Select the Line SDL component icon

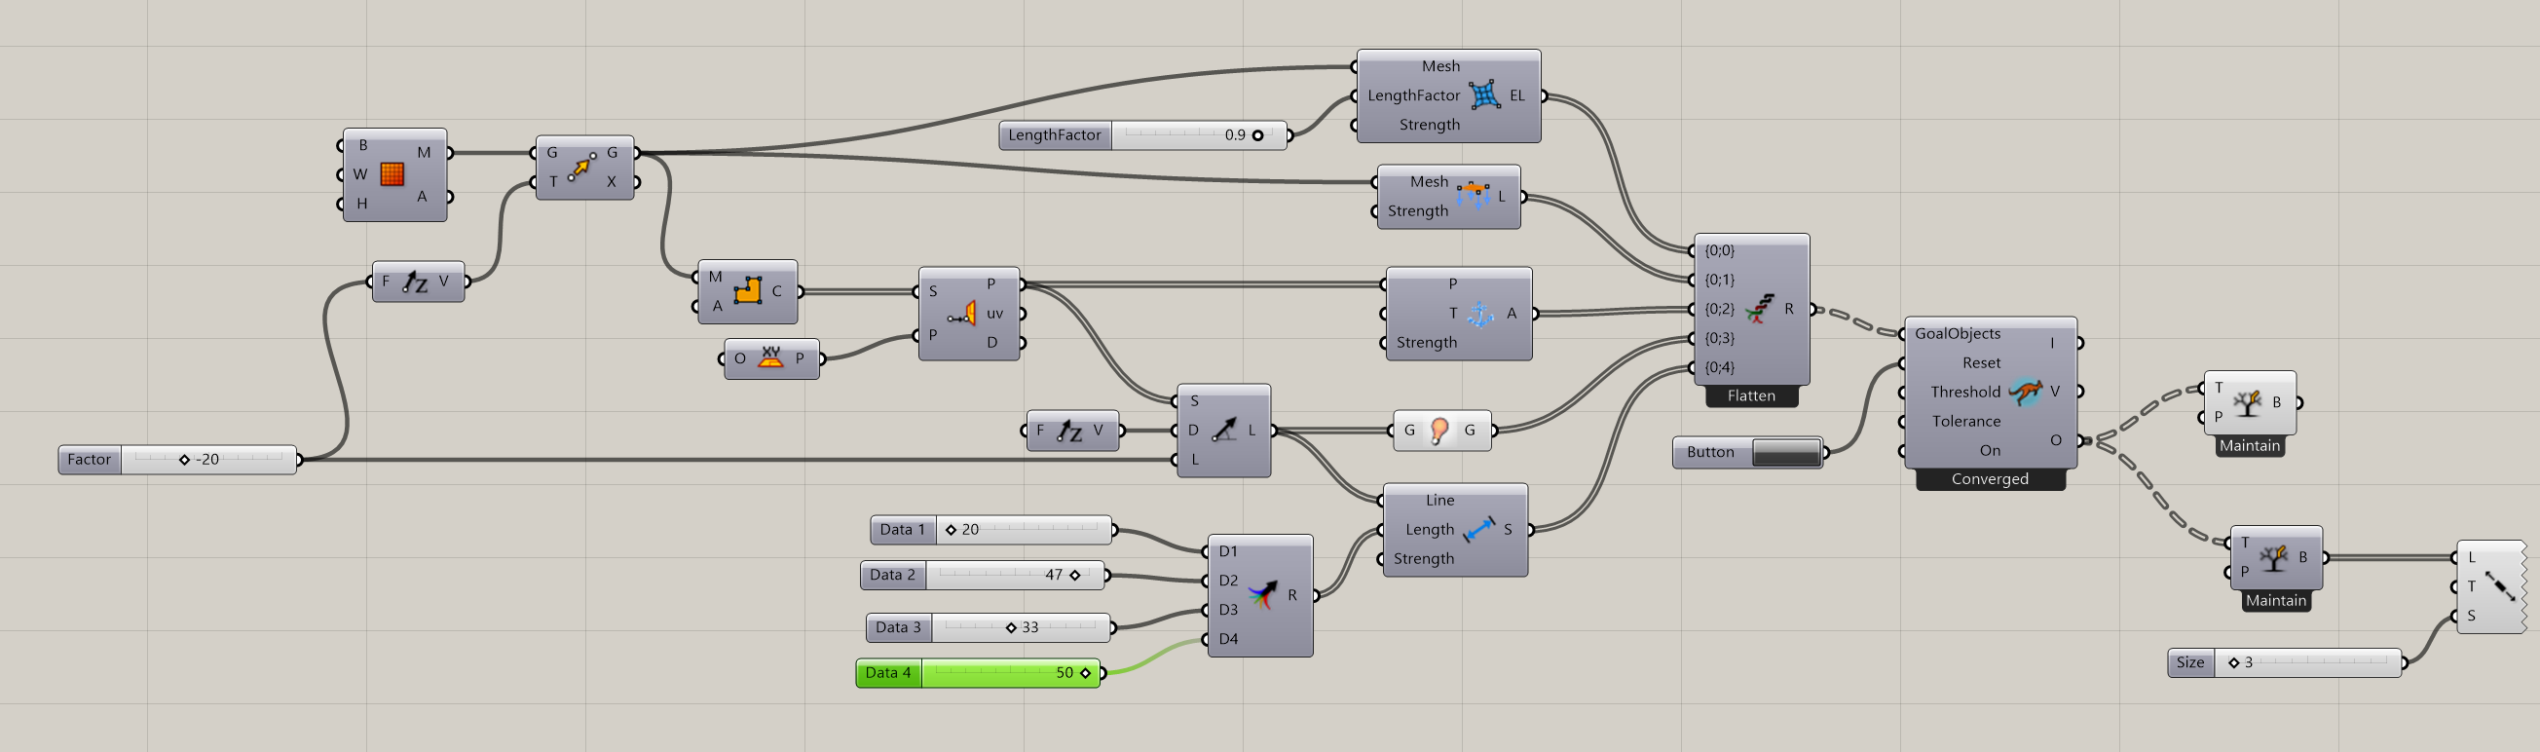[x=1223, y=430]
